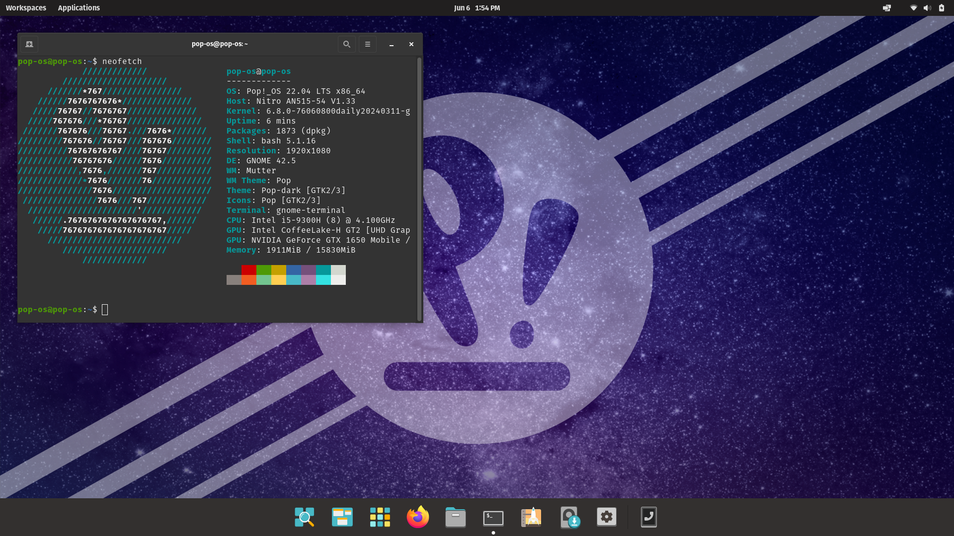Click the 'Memory: 1911MiB / 15830MiB' line
This screenshot has width=954, height=536.
coord(291,250)
